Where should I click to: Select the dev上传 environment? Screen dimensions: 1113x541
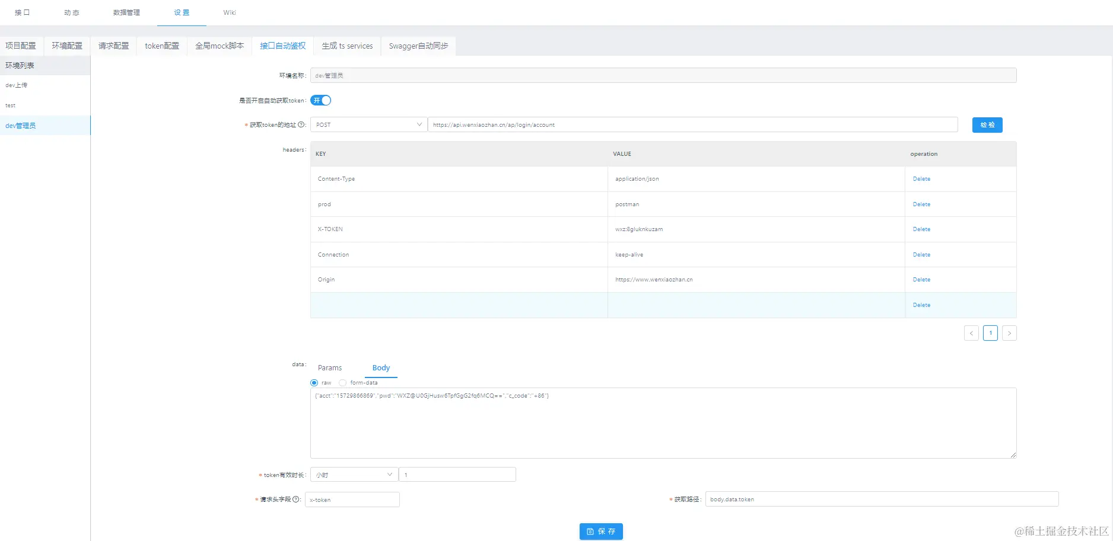pos(45,85)
